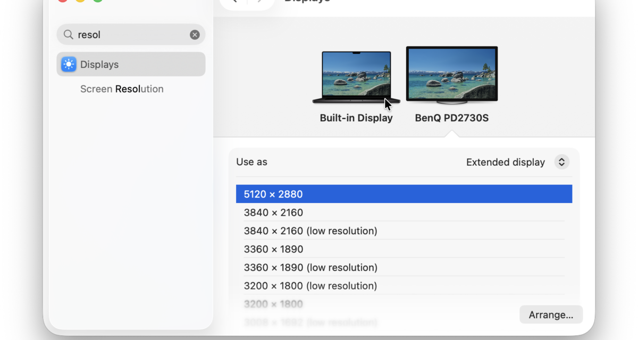Image resolution: width=638 pixels, height=340 pixels.
Task: Choose the 5120 × 2880 resolution
Action: click(404, 194)
